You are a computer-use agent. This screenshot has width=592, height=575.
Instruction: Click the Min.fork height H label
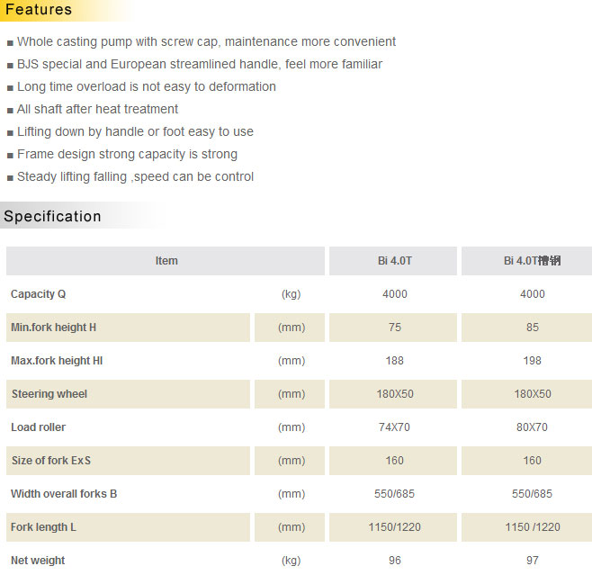[x=54, y=328]
